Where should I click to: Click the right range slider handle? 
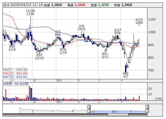147,108
